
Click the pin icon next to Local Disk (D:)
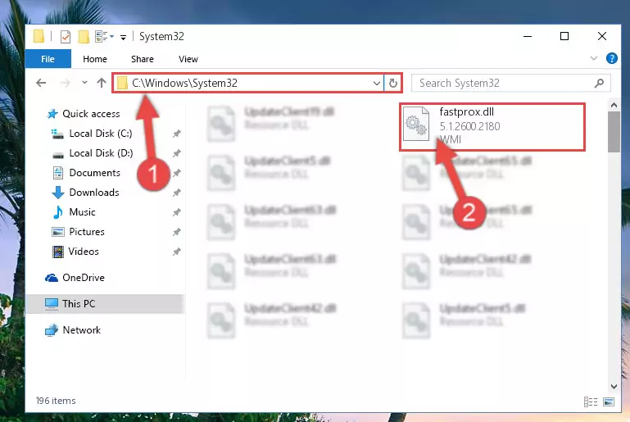(176, 153)
